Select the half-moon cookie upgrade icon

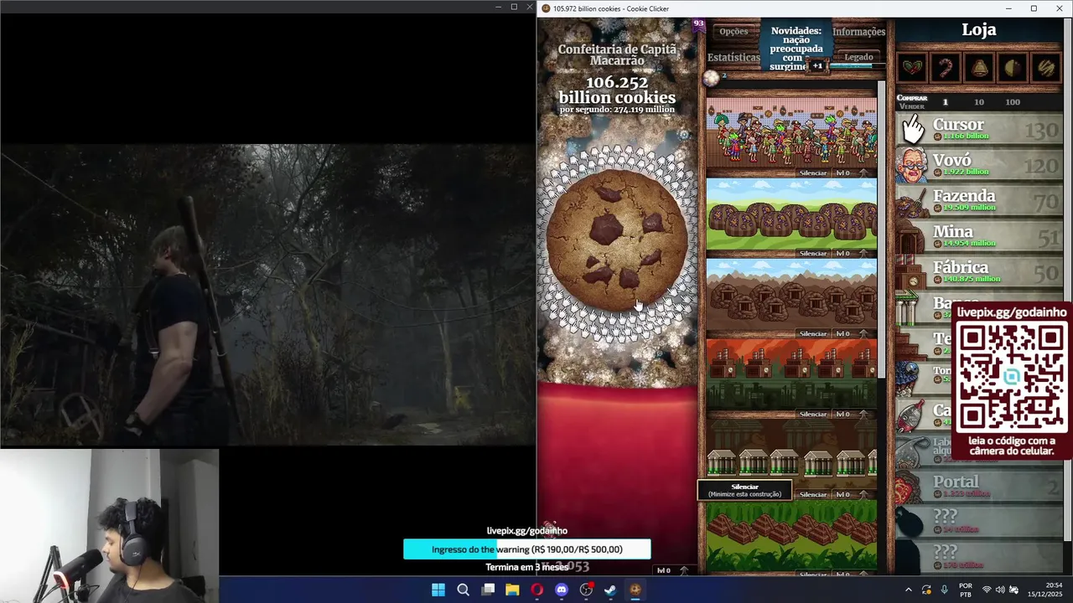coord(1013,68)
